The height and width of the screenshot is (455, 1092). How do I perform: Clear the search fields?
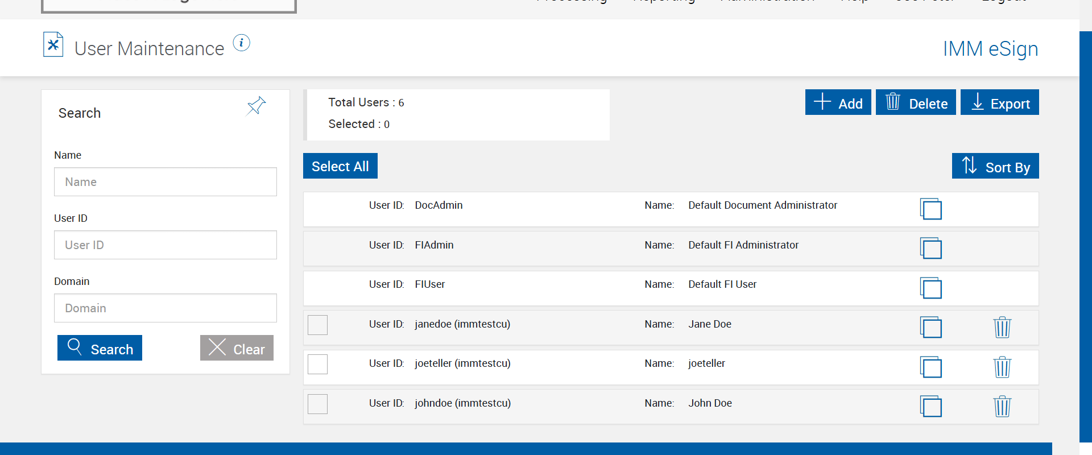pos(237,348)
